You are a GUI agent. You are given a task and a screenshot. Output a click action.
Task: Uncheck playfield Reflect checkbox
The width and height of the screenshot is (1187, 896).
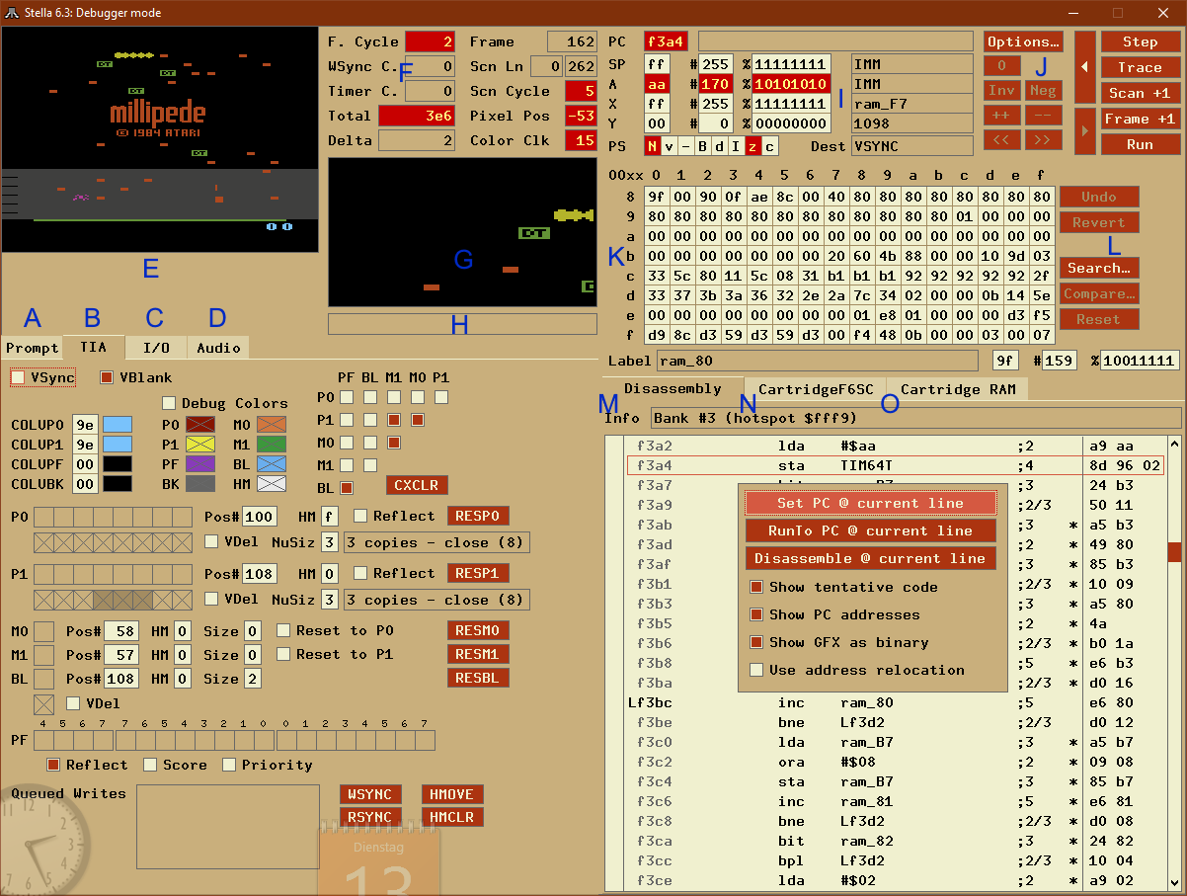tap(53, 765)
